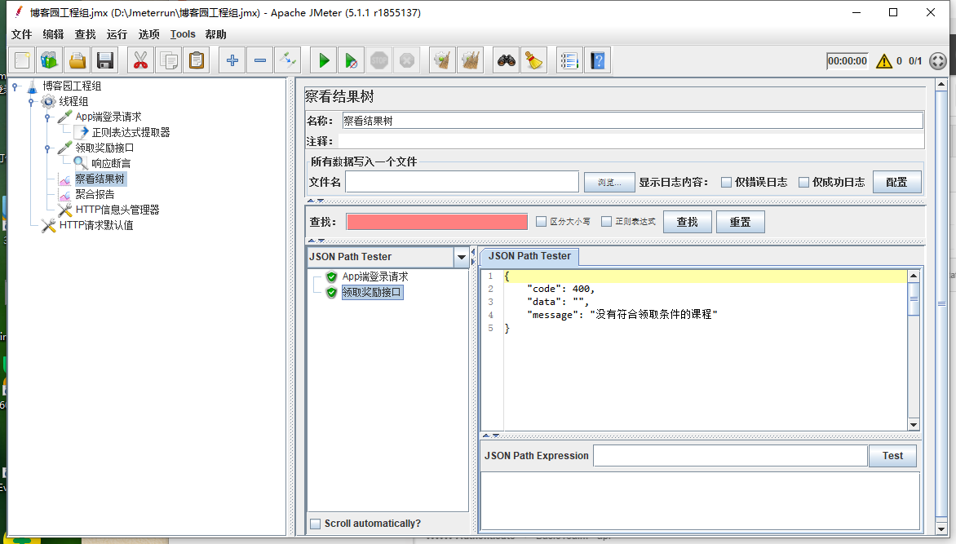Start the test with green play icon
Image resolution: width=956 pixels, height=544 pixels.
[x=324, y=60]
